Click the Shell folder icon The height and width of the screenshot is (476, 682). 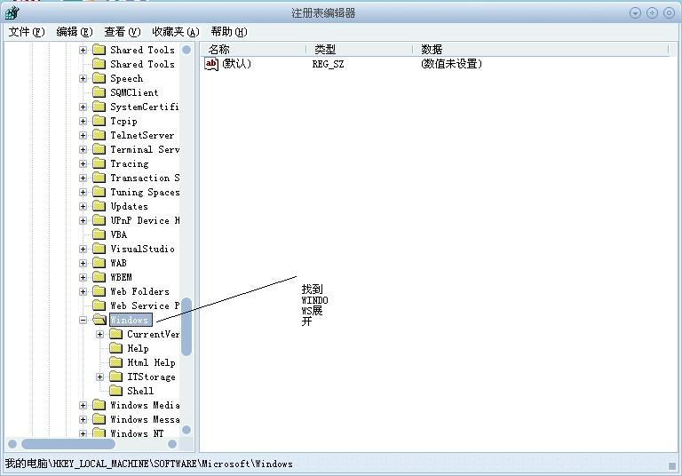[115, 391]
